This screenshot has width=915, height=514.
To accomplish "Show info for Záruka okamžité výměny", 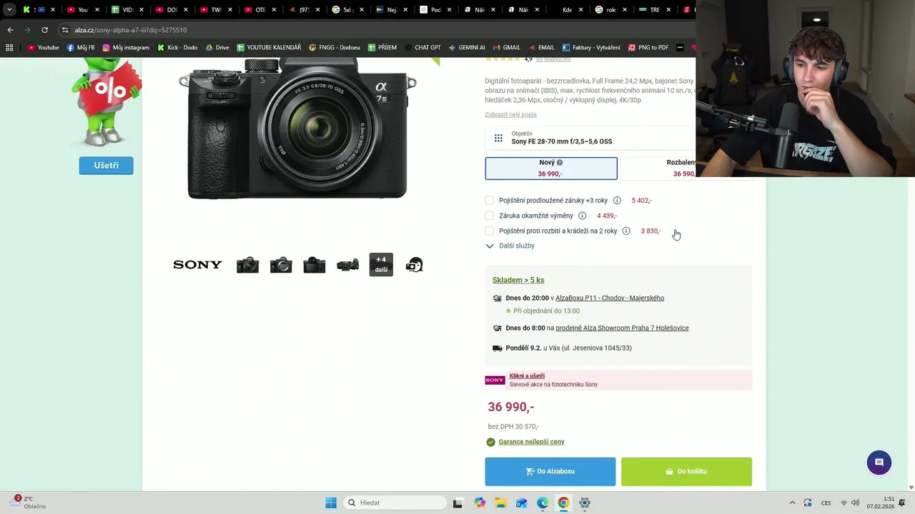I will tap(582, 216).
